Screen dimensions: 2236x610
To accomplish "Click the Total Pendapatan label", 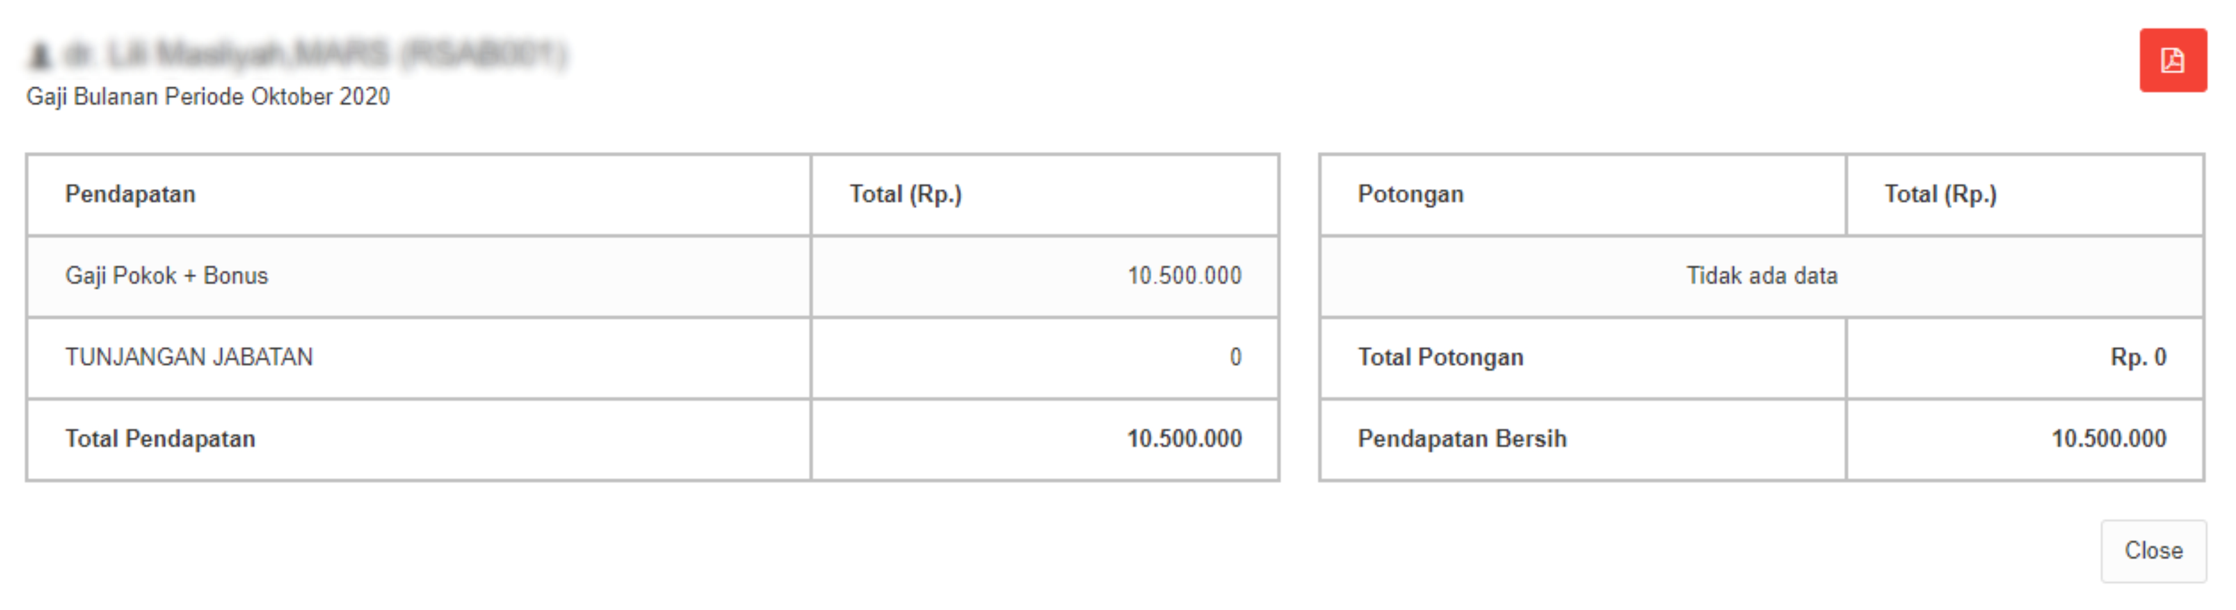I will click(161, 439).
